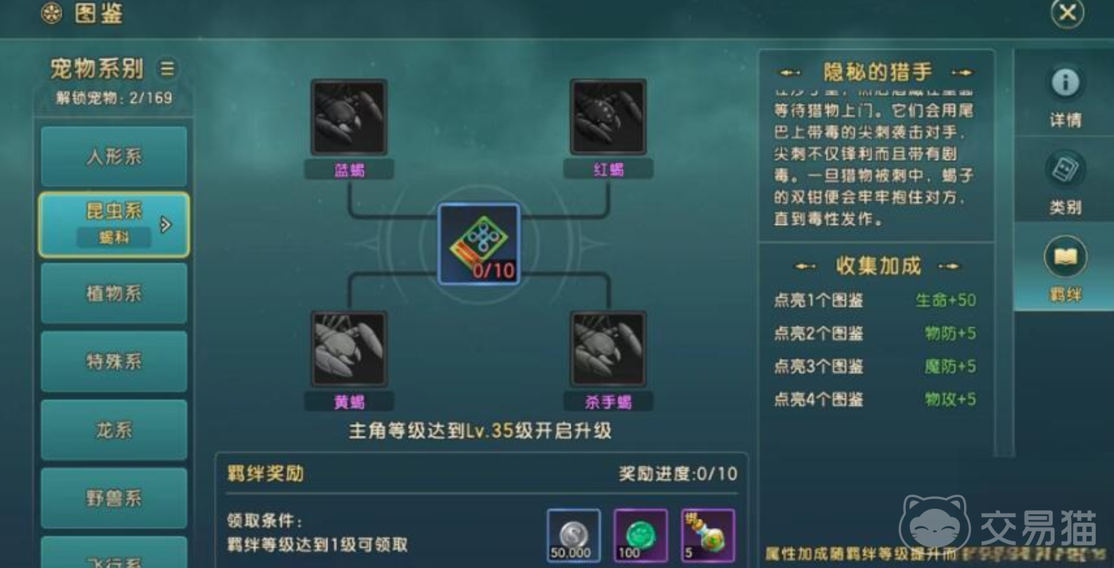The image size is (1114, 568).
Task: Click the green gem reward showing 100
Action: click(641, 536)
